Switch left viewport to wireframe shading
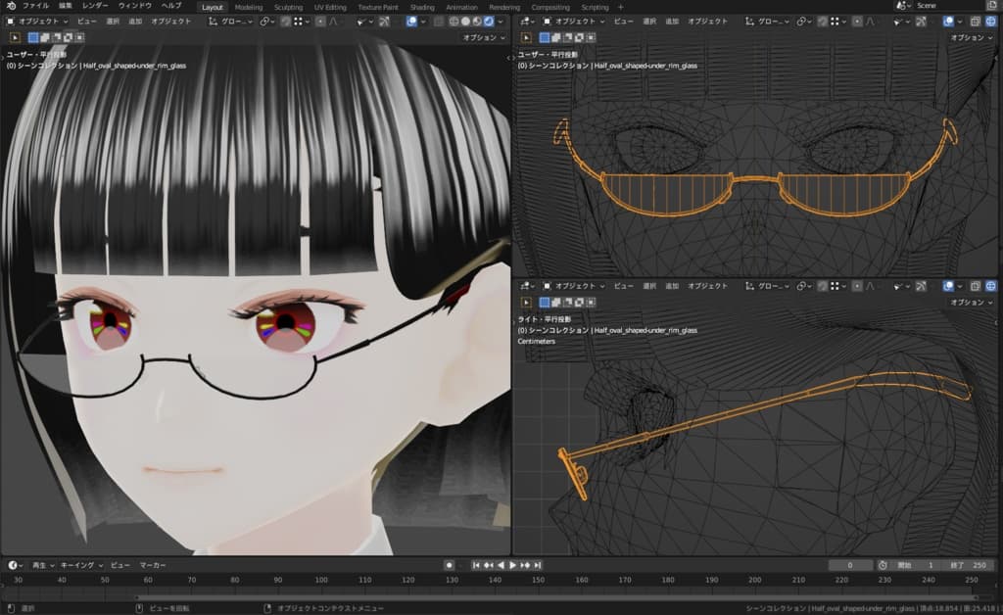1003x615 pixels. [454, 21]
